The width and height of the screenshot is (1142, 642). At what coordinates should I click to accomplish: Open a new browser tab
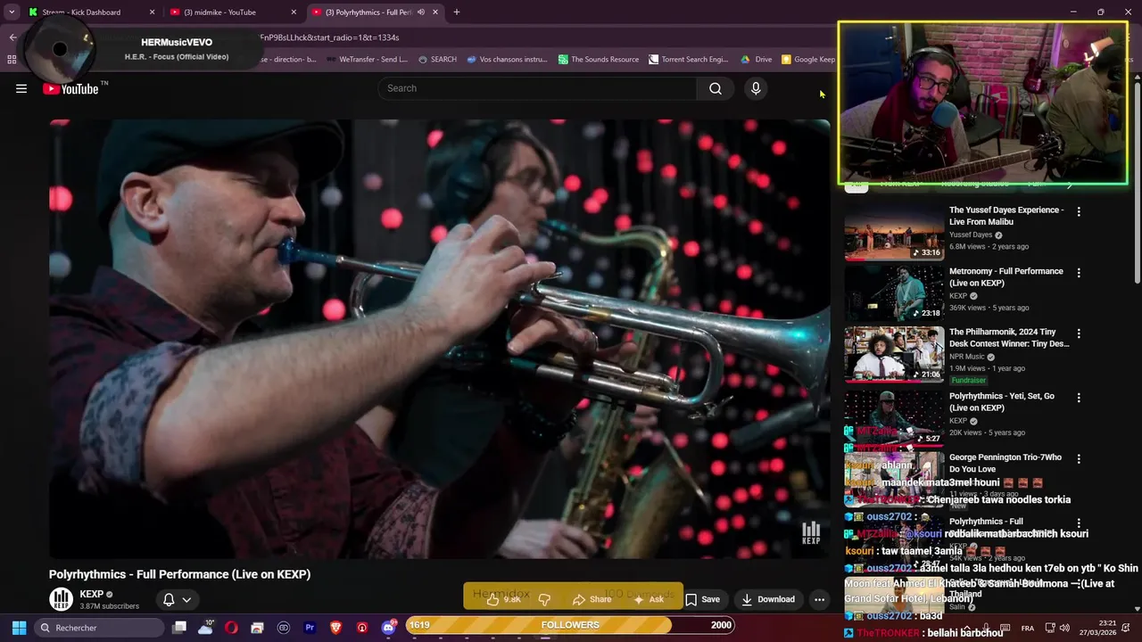click(x=457, y=12)
